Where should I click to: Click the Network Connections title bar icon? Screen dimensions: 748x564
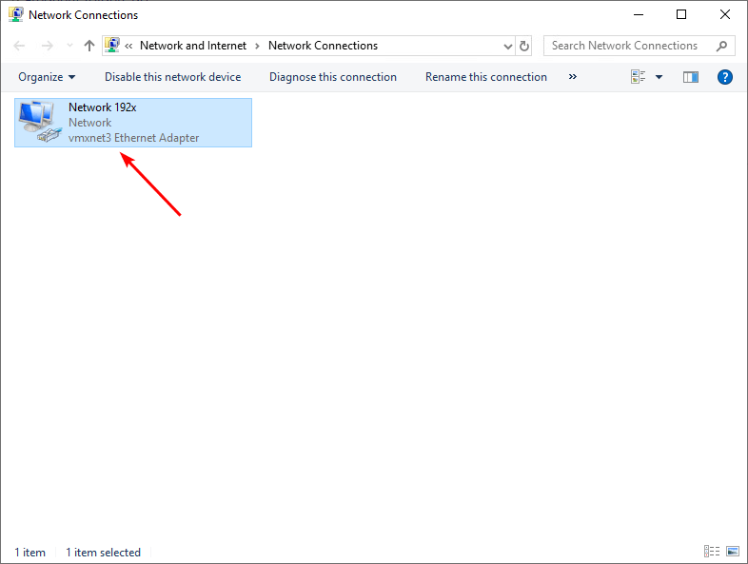[x=16, y=15]
